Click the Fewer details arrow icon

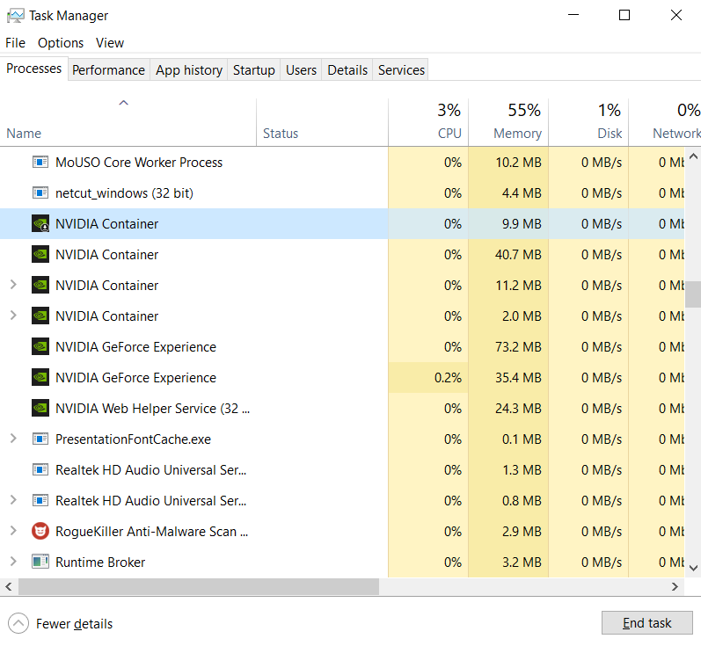pos(18,623)
